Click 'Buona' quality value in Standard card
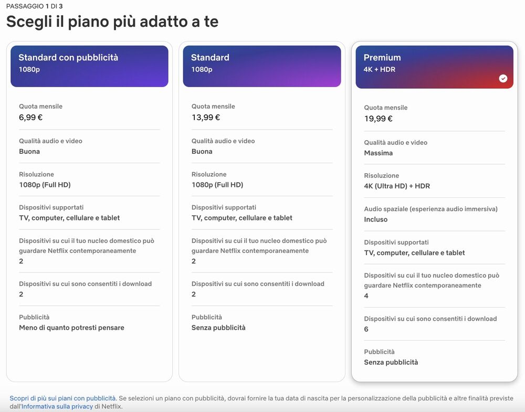 click(202, 152)
